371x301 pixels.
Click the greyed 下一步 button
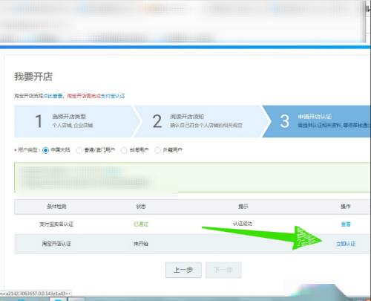223,270
